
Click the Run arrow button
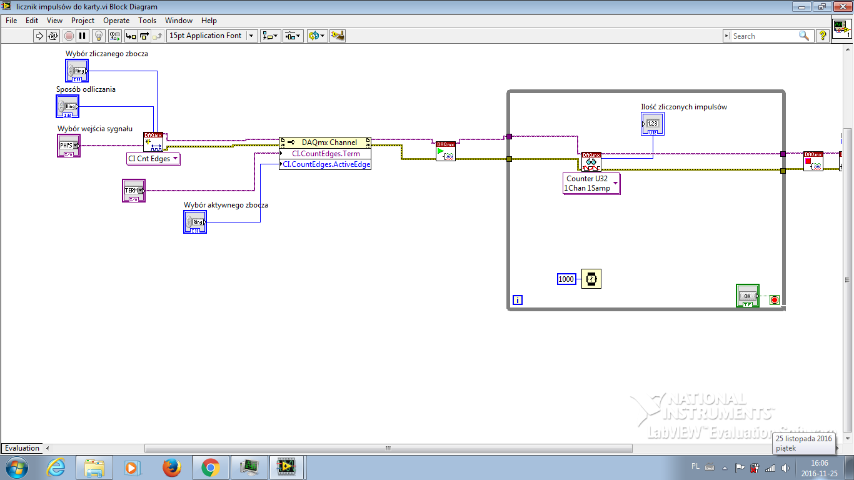tap(39, 36)
